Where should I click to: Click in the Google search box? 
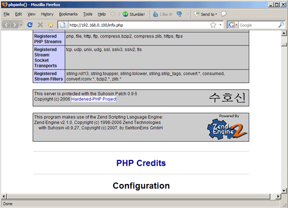tap(258, 25)
